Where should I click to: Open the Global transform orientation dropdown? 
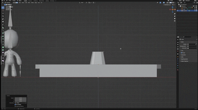tap(82, 2)
